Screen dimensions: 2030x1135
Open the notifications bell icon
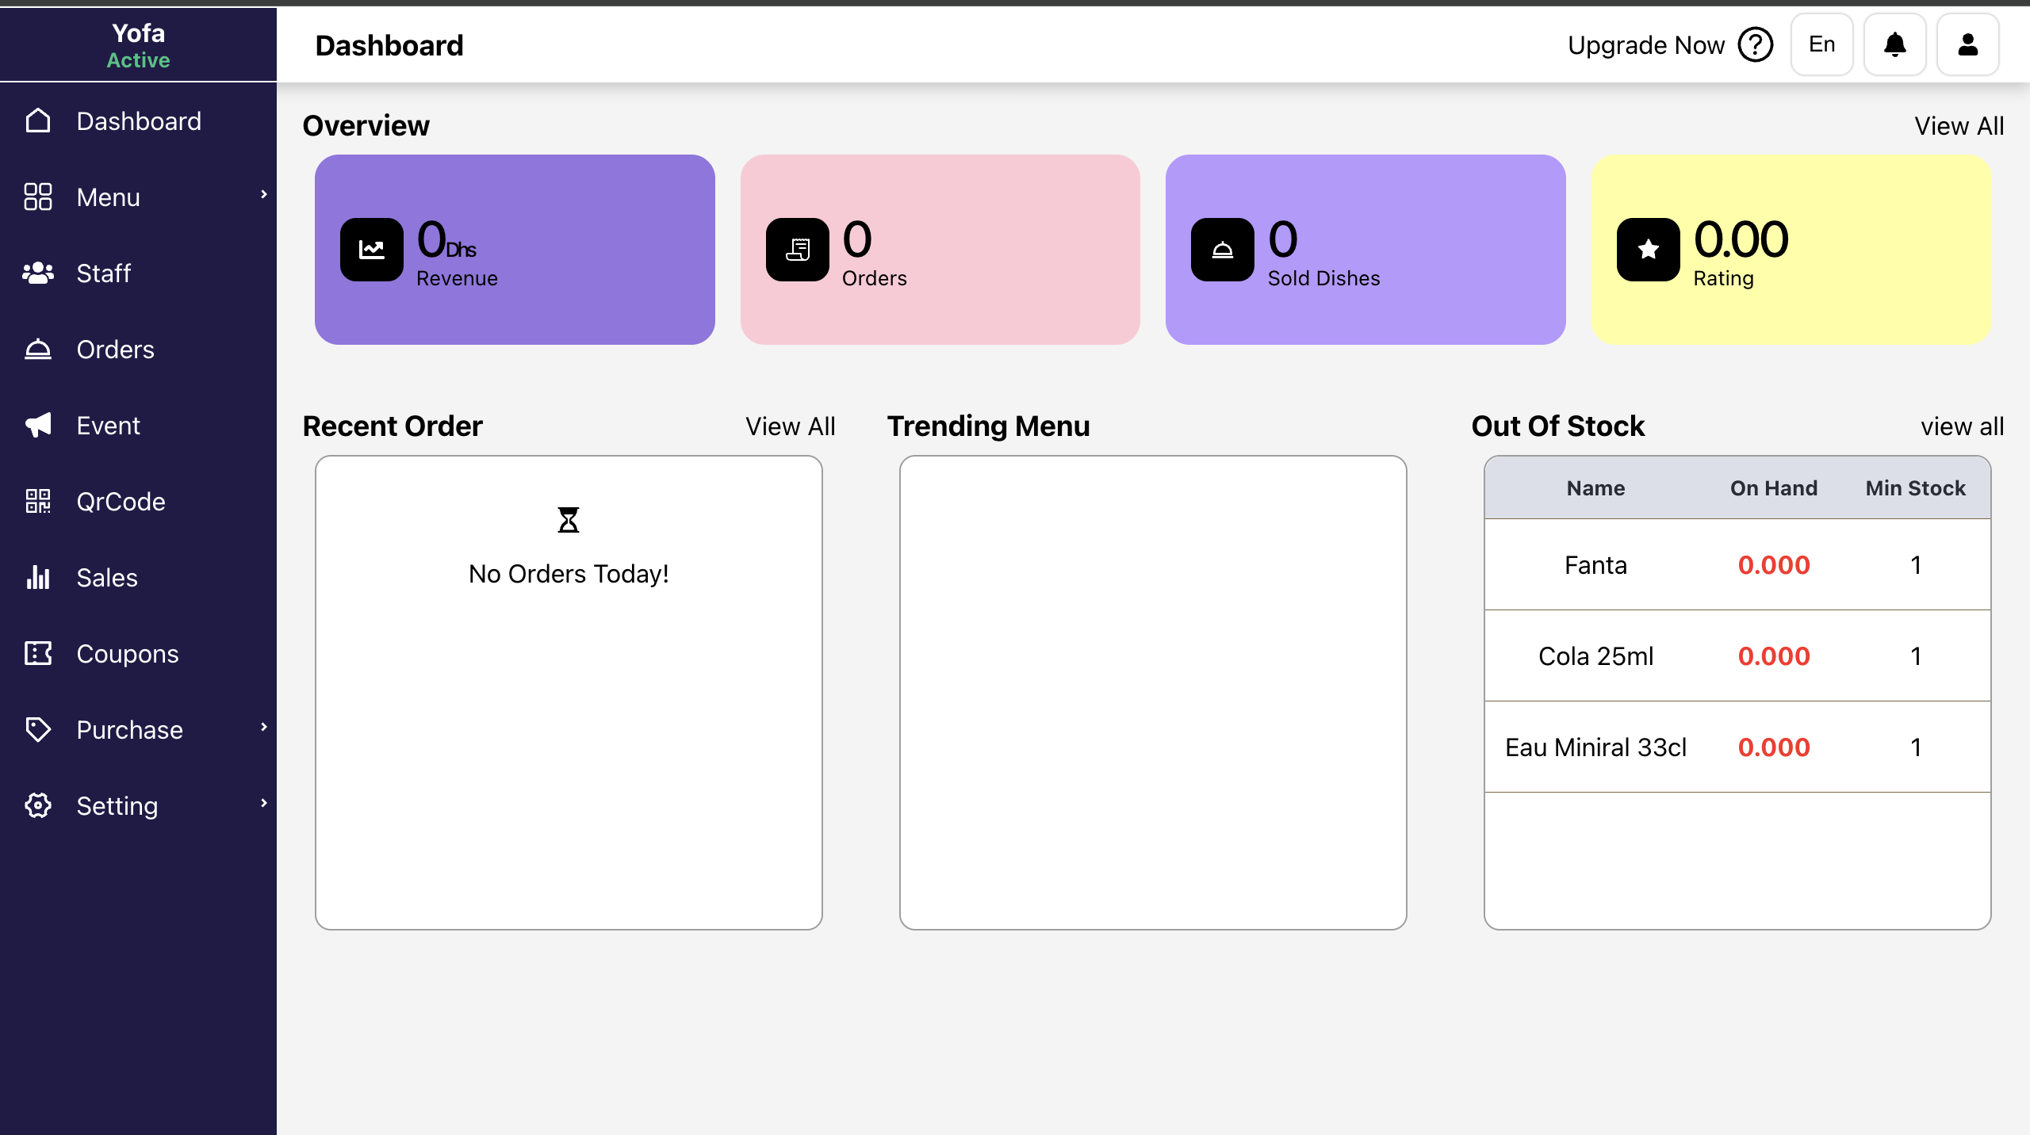[x=1894, y=45]
